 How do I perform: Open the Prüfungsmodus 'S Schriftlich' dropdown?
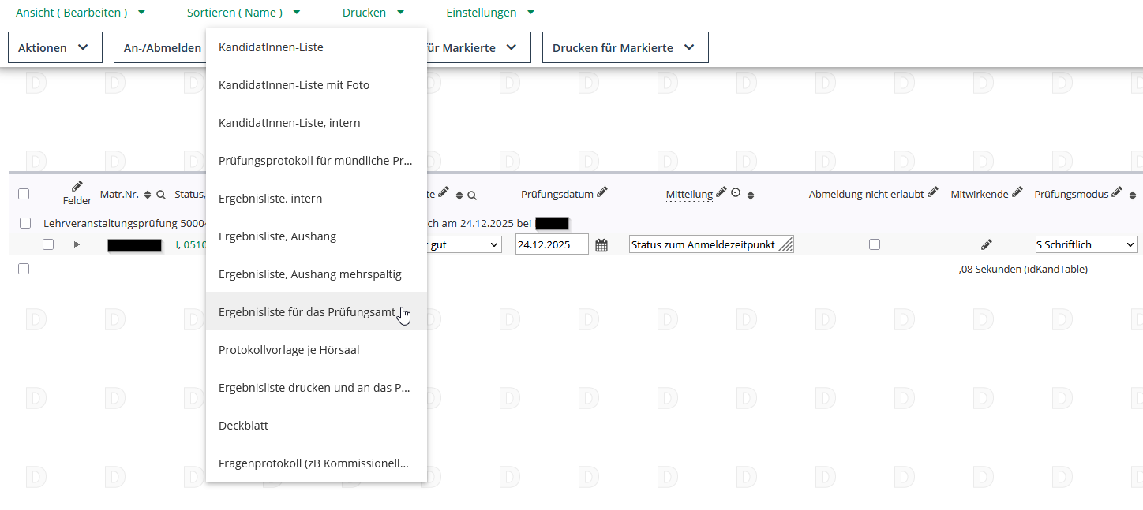click(x=1086, y=245)
